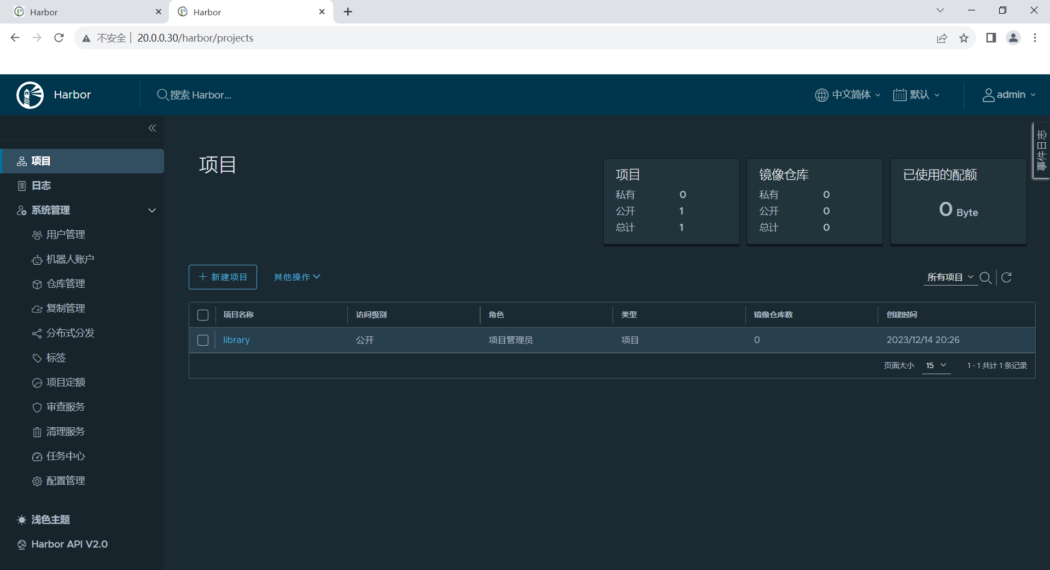
Task: Sort by 创建时间 column header
Action: [x=902, y=315]
